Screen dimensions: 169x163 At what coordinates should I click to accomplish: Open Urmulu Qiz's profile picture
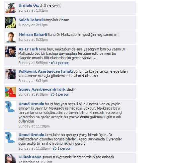[11, 8]
